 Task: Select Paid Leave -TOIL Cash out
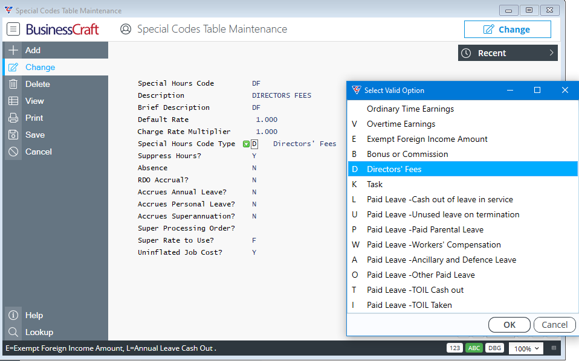click(x=463, y=290)
